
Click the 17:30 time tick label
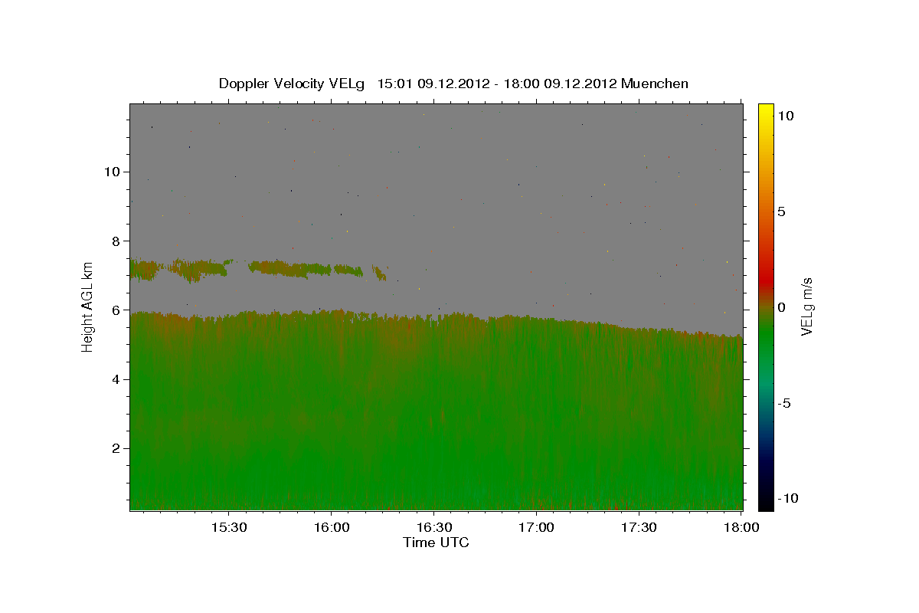tap(639, 528)
